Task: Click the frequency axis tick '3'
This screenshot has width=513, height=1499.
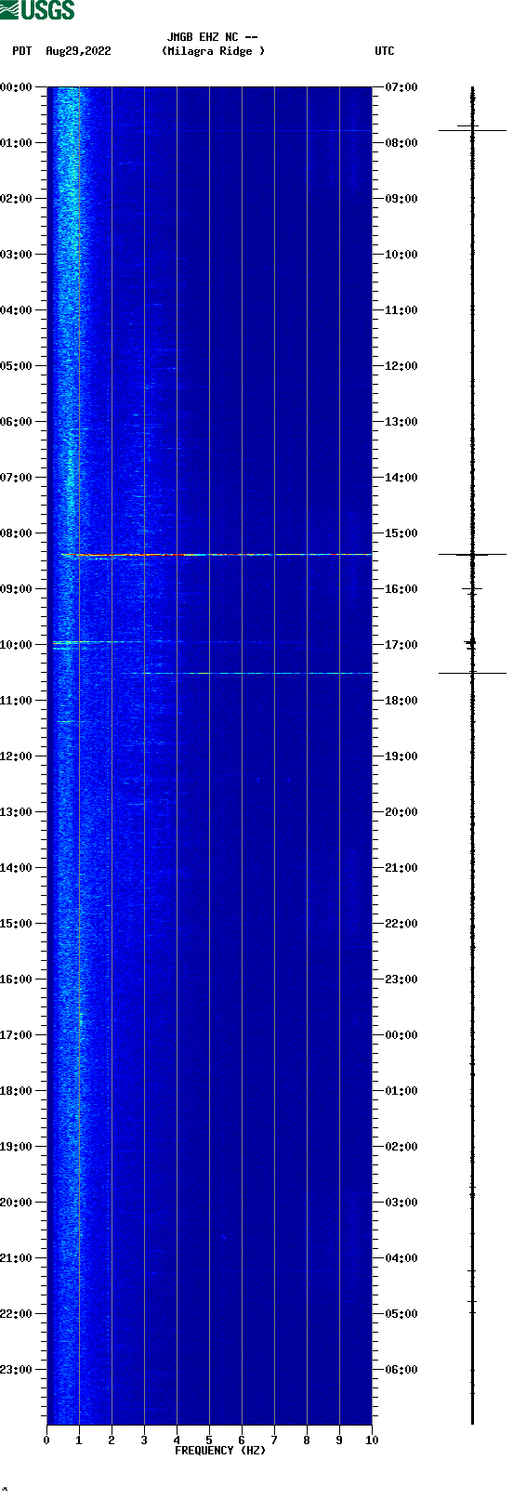Action: (x=144, y=1440)
